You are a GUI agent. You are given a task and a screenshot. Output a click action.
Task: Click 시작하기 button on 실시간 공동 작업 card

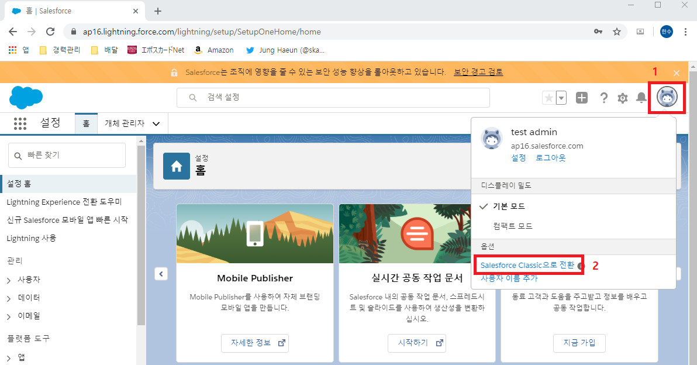click(x=416, y=343)
